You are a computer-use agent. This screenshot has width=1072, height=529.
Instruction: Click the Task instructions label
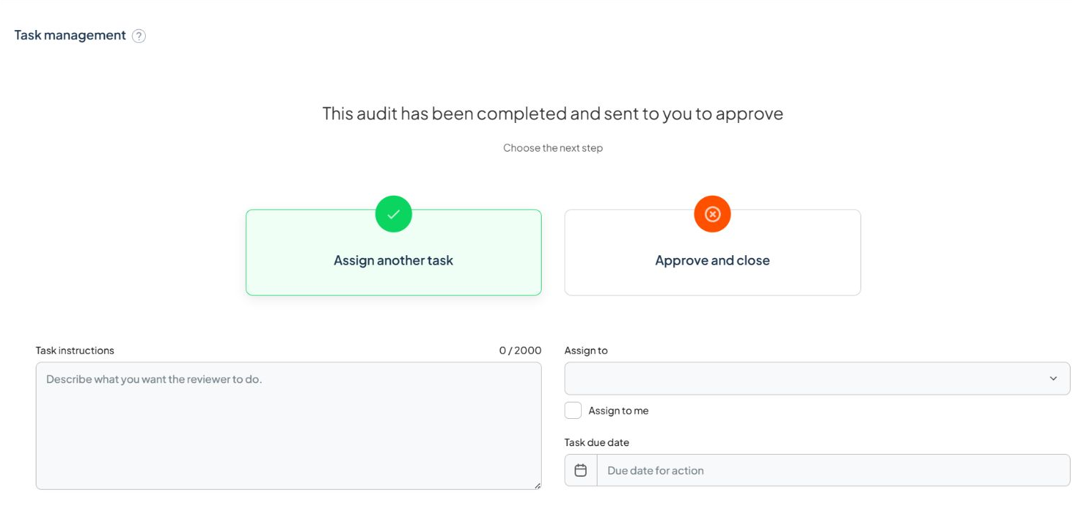75,350
